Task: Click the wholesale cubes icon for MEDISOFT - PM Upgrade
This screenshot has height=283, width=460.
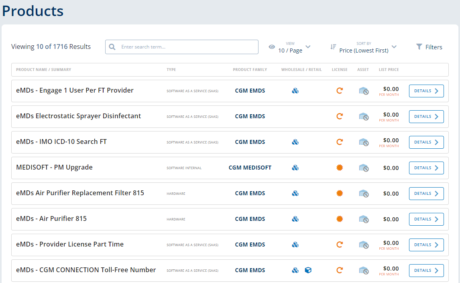Action: (x=295, y=168)
